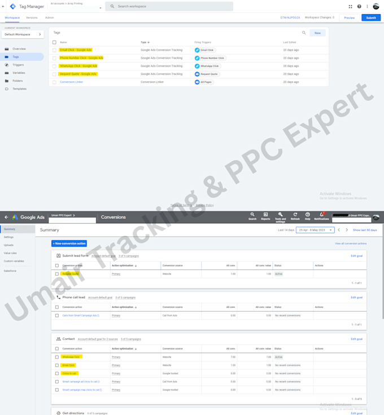Screen dimensions: 384x415
Task: Click the search icon in Tags panel
Action: (304, 33)
